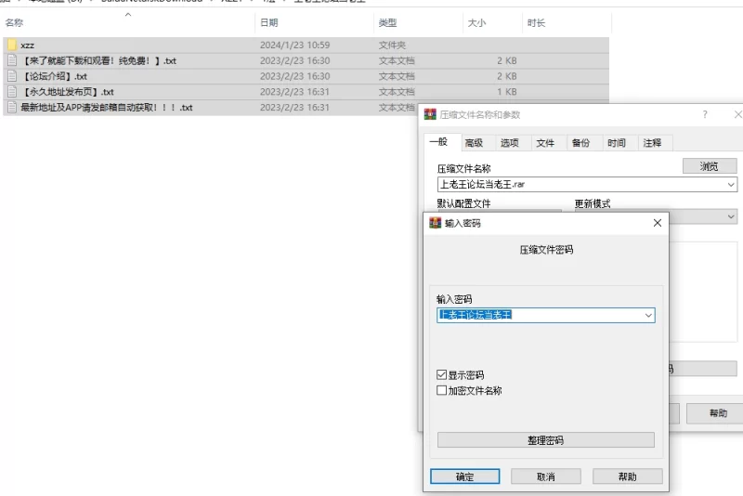743x496 pixels.
Task: Open the 备份 tab
Action: [580, 143]
